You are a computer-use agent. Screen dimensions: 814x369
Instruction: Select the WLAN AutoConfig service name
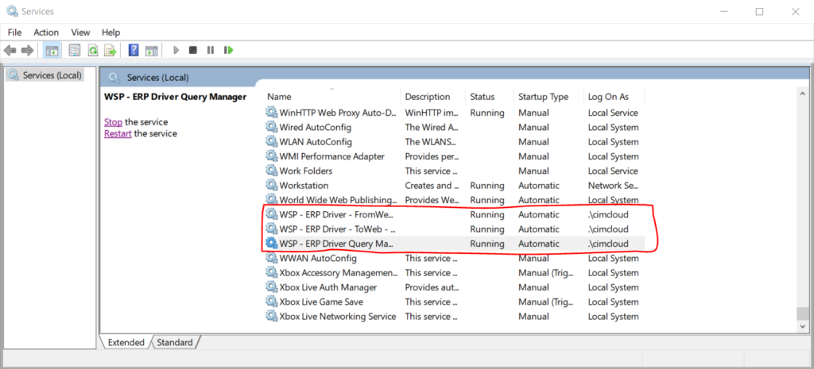tap(316, 141)
